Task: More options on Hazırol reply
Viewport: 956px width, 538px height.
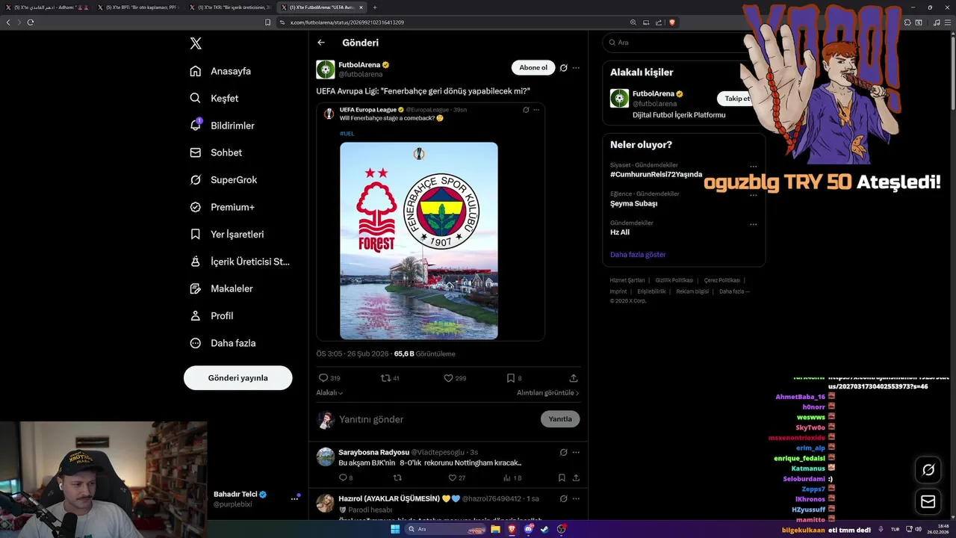Action: click(576, 498)
